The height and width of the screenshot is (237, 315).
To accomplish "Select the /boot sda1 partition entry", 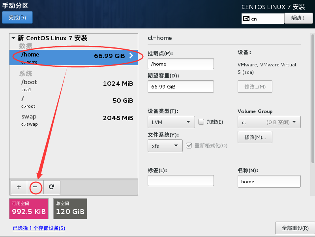I will click(x=73, y=85).
